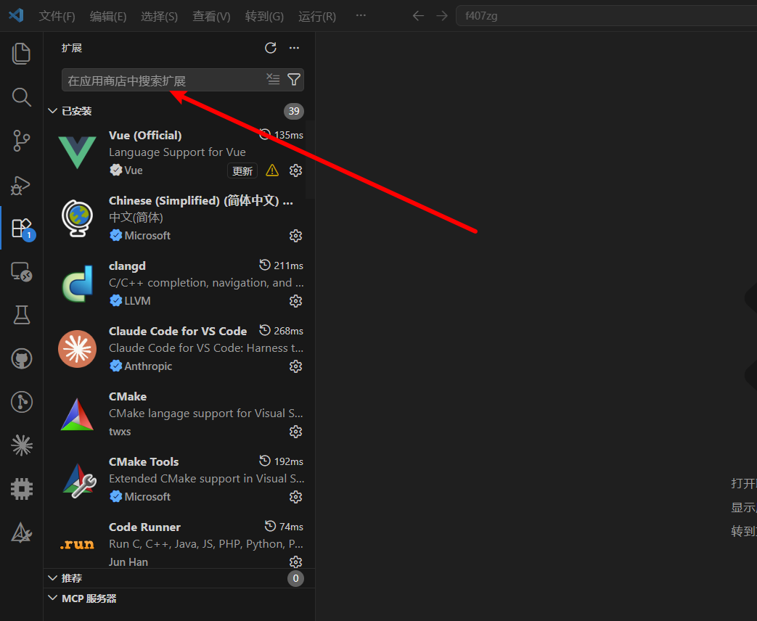Open the extensions filter funnel

pyautogui.click(x=293, y=79)
